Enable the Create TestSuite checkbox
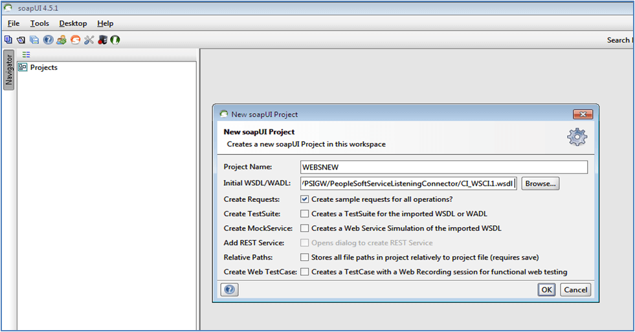Viewport: 635px width, 332px height. (304, 214)
